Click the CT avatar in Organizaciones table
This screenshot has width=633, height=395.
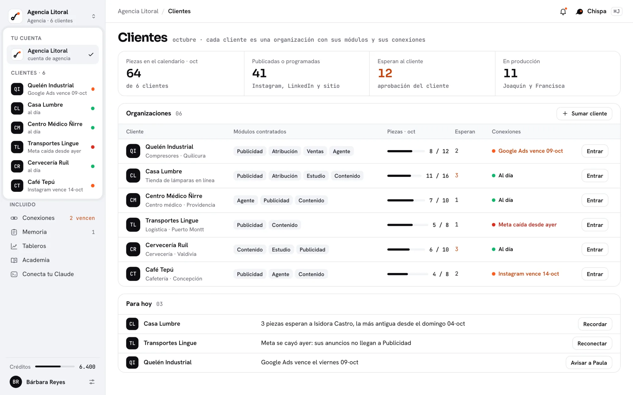click(x=133, y=274)
